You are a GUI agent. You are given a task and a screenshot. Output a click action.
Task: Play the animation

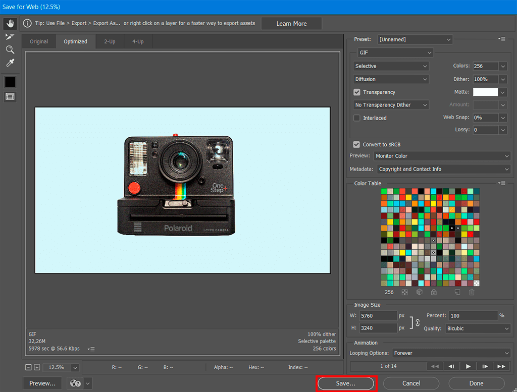[x=468, y=366]
